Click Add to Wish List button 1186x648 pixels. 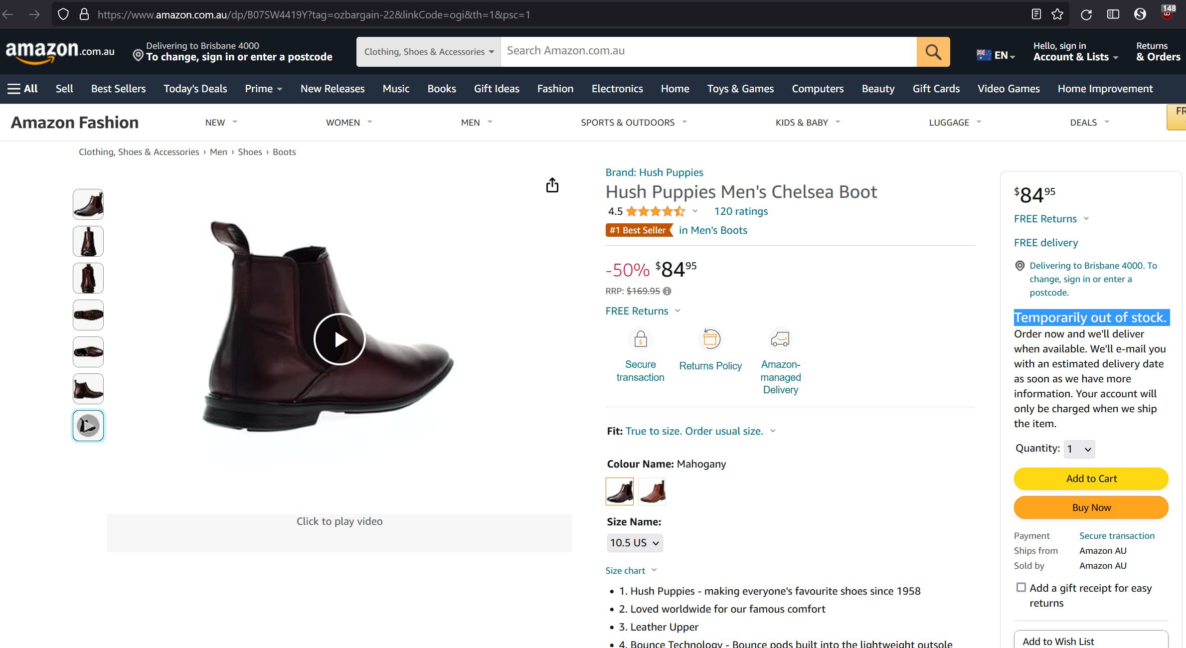click(1091, 640)
